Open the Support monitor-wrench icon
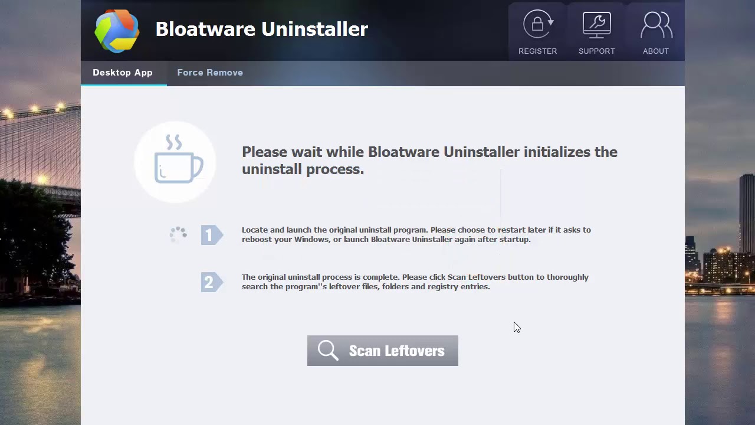 tap(596, 25)
